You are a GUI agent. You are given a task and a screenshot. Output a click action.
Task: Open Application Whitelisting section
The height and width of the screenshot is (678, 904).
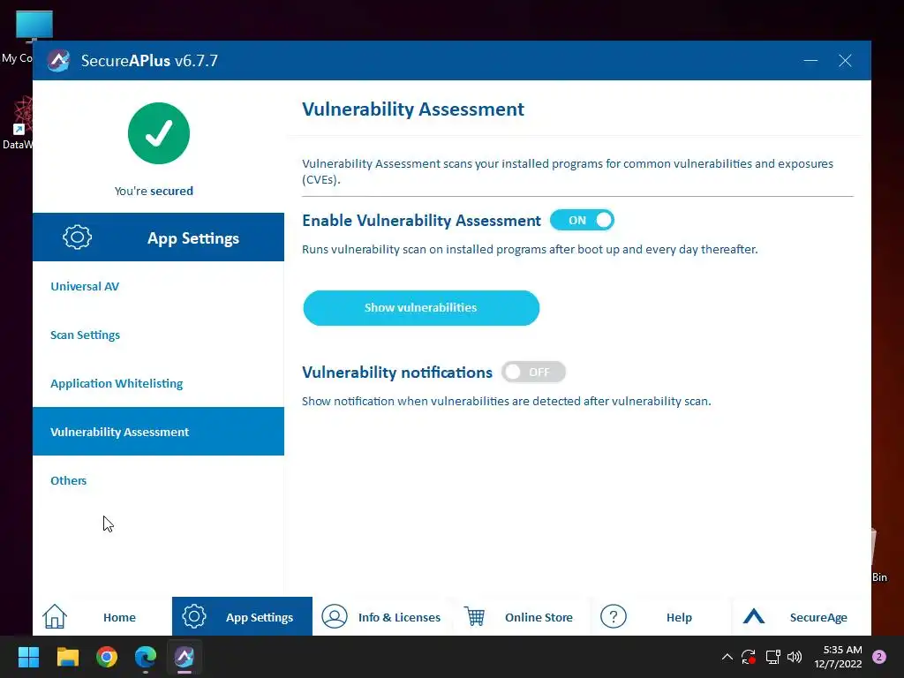tap(117, 383)
